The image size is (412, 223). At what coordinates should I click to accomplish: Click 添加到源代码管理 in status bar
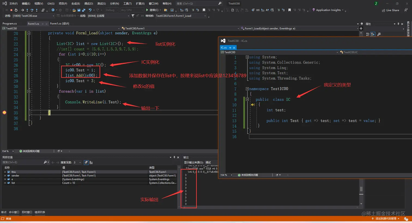[x=386, y=219]
